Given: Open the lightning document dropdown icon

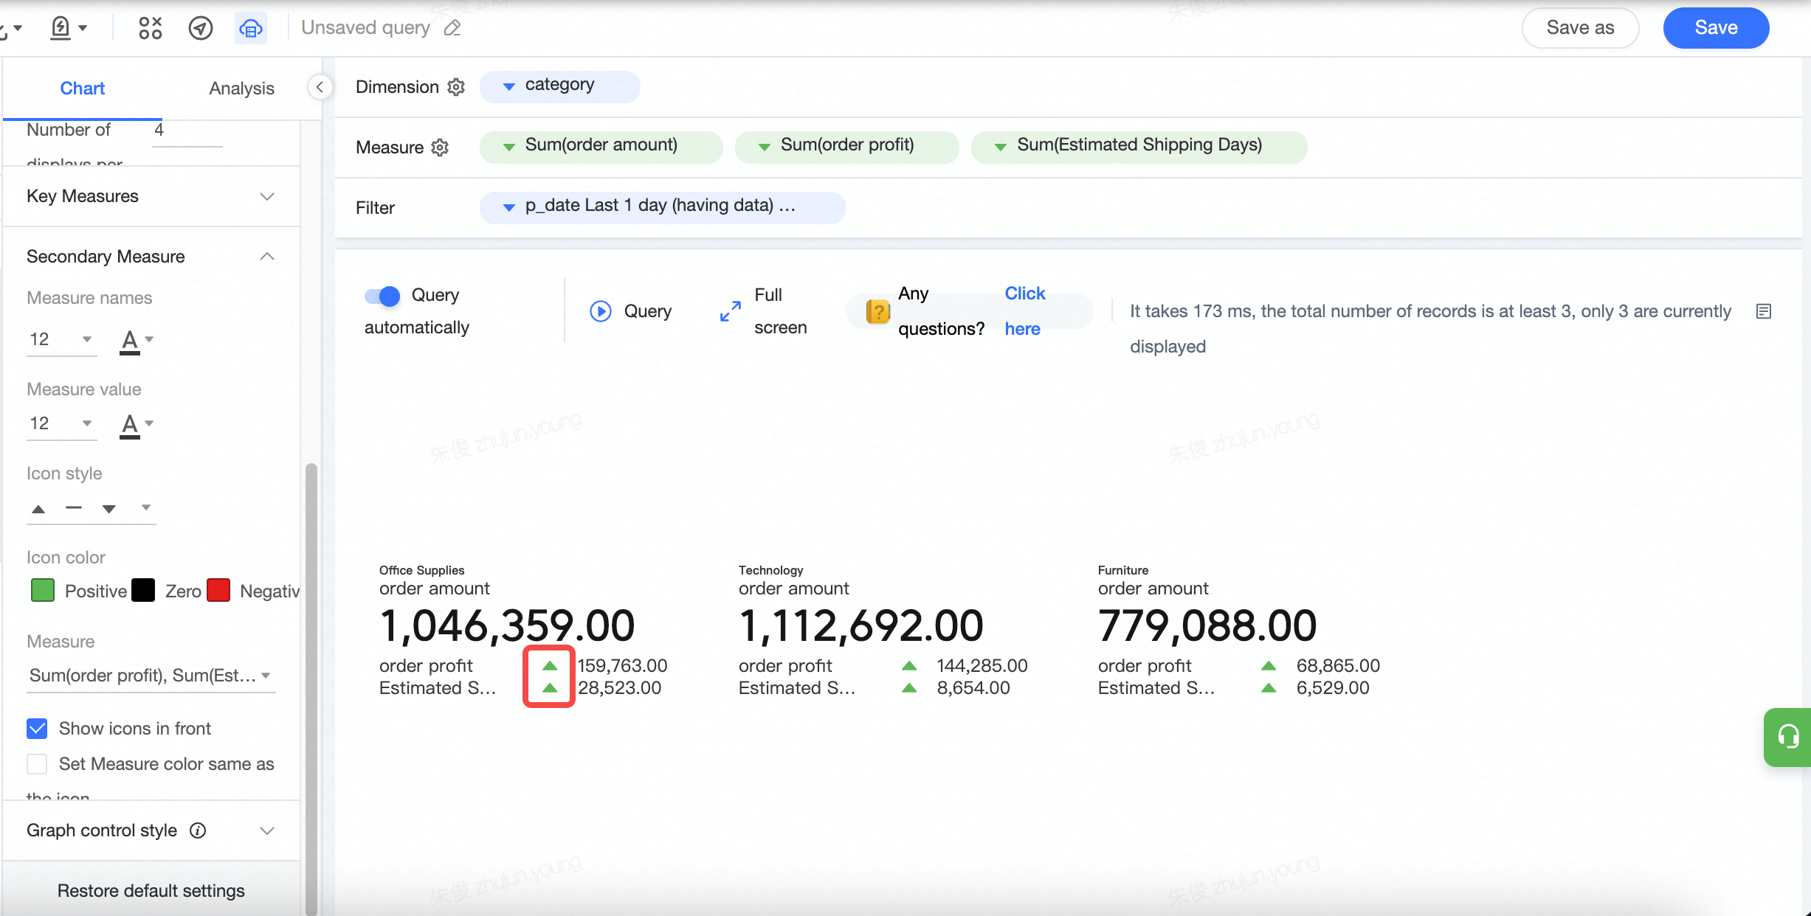Looking at the screenshot, I should 69,28.
